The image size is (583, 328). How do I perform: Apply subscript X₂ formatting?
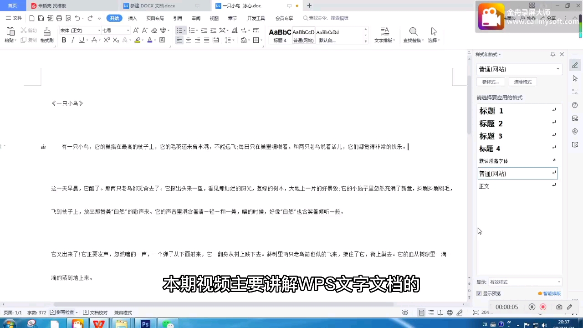[x=116, y=40]
